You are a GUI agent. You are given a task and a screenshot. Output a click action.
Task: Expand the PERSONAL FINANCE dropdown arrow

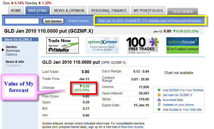(109, 13)
